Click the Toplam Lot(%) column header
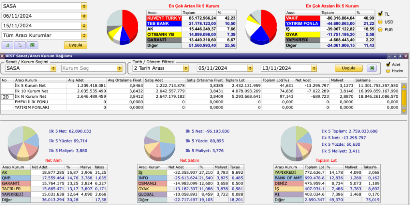The width and height of the screenshot is (410, 205). click(x=278, y=80)
